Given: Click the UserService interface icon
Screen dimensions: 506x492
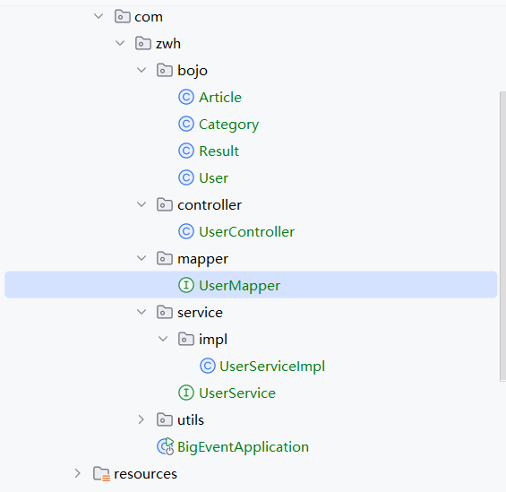Looking at the screenshot, I should 186,393.
